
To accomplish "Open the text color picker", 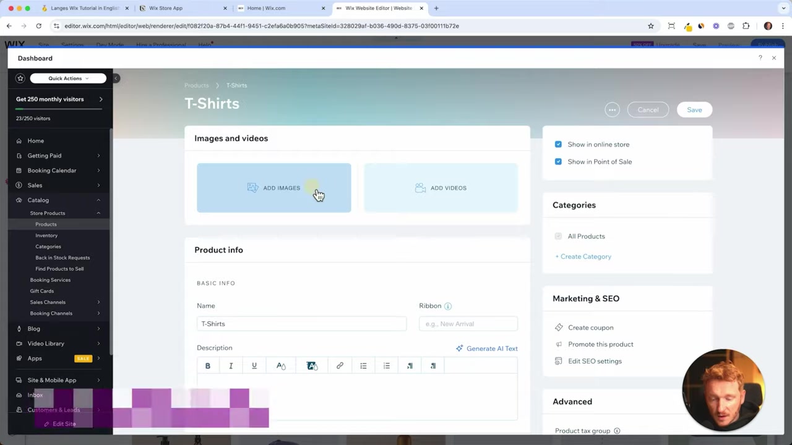I will 281,366.
